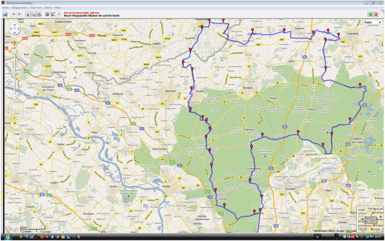Pan the map down

(x=14, y=33)
